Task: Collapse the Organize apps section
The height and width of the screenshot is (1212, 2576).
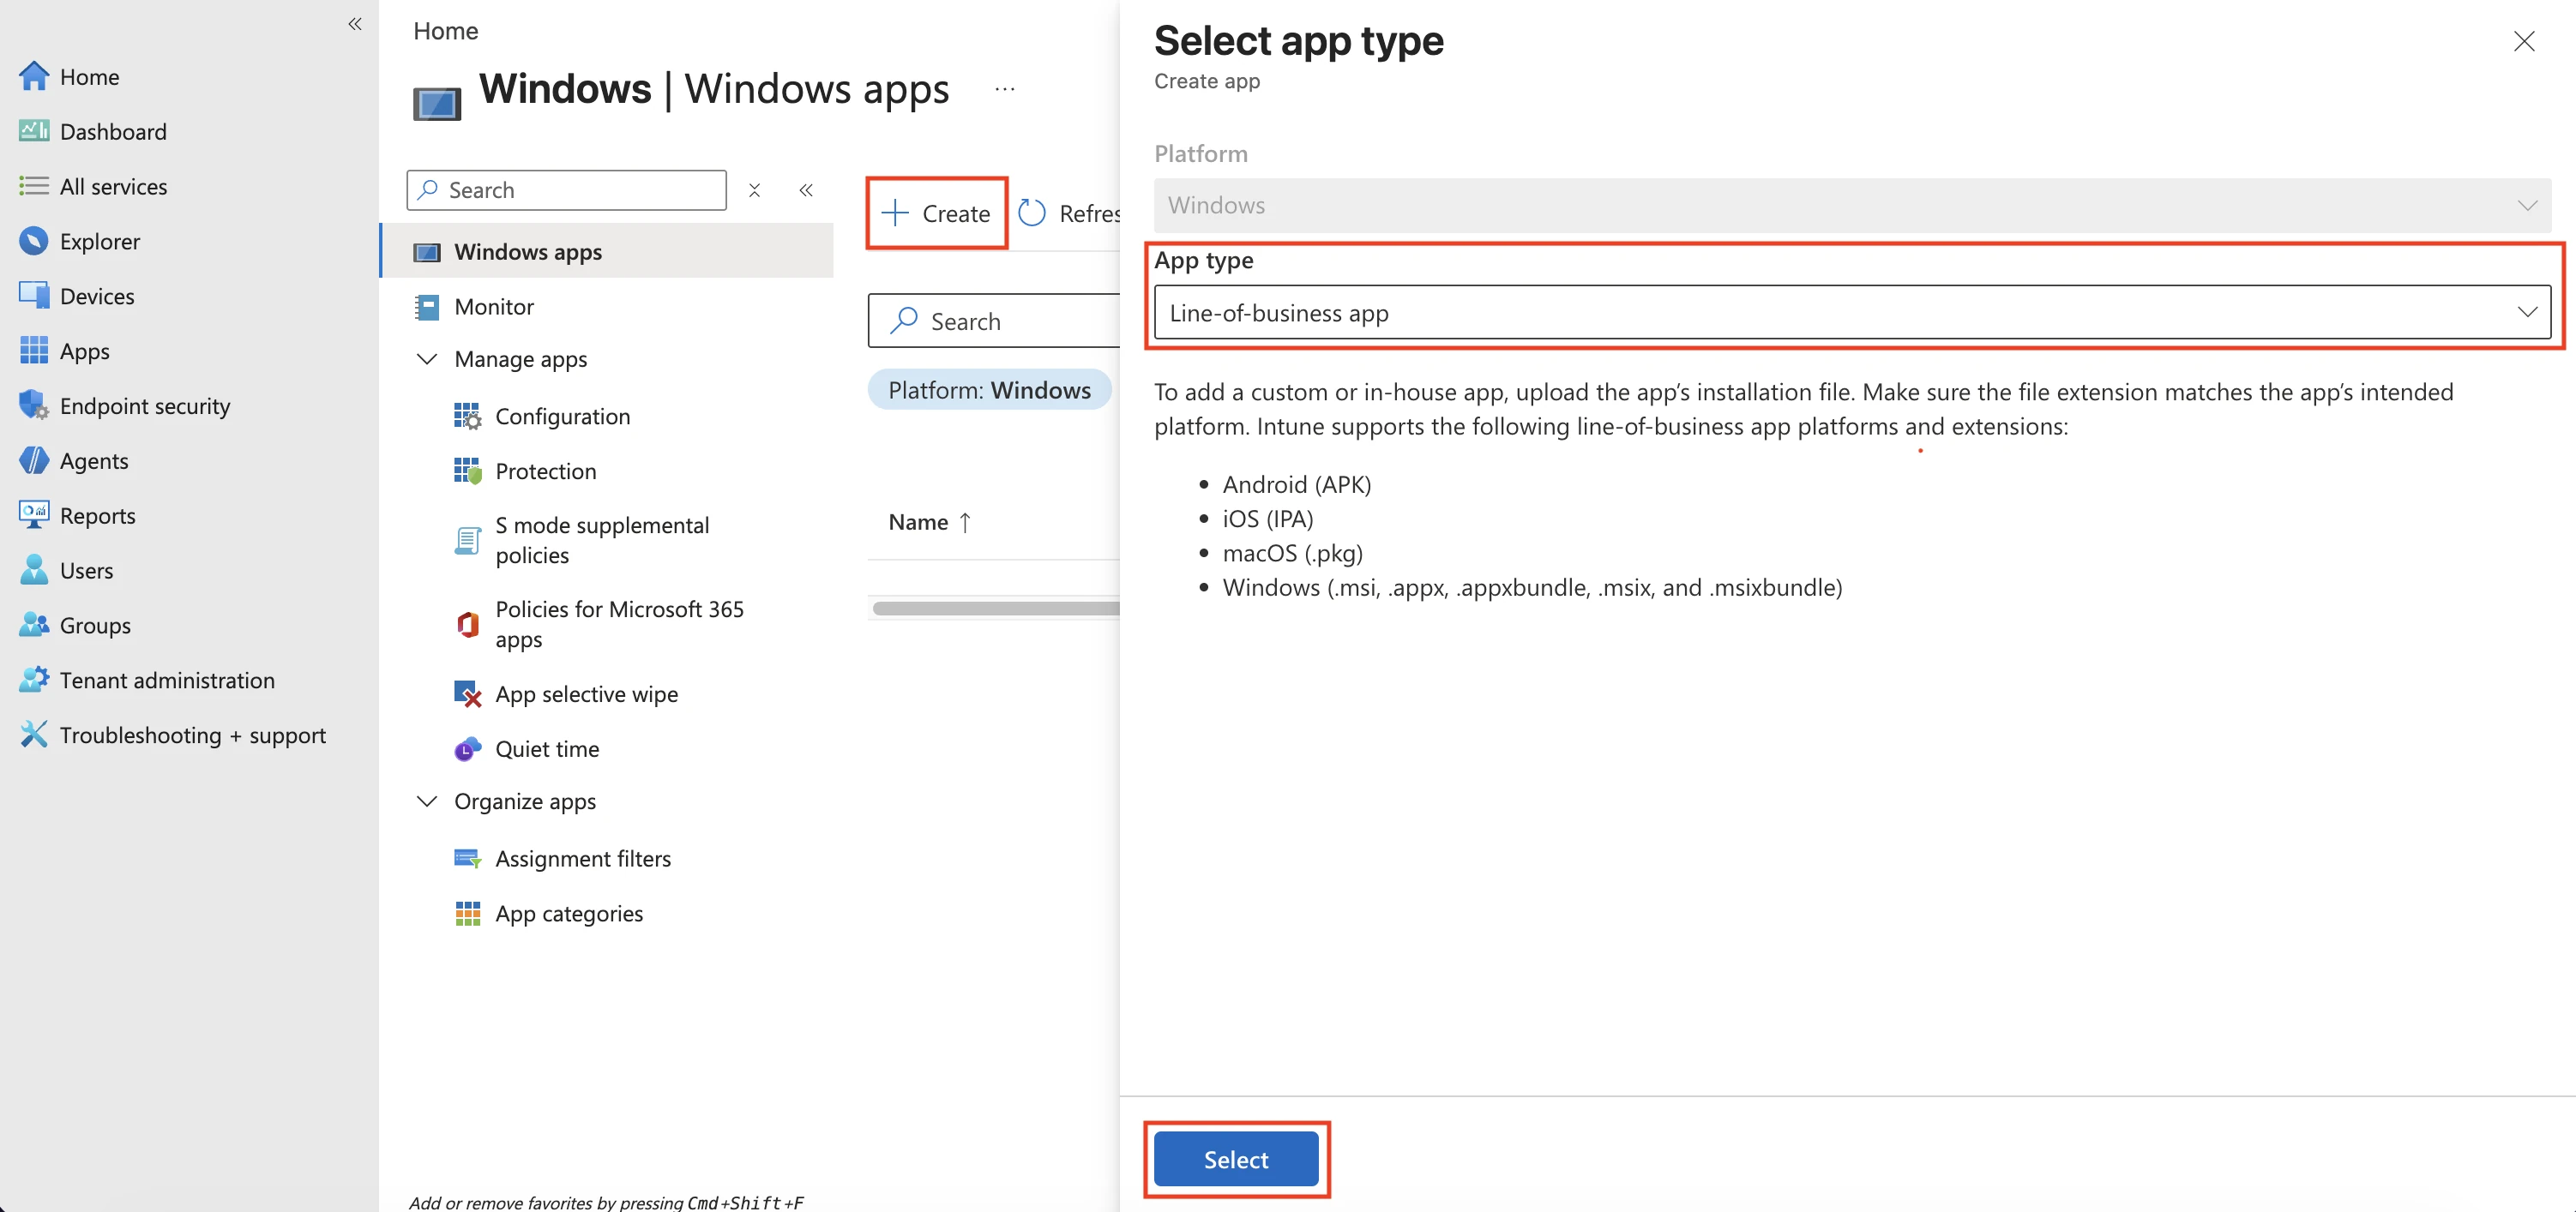Action: click(x=427, y=801)
